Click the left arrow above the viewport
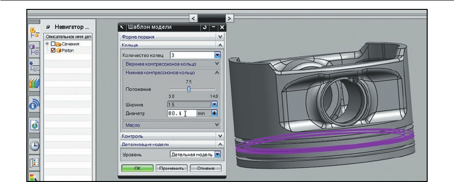454x182 pixels. (x=193, y=18)
